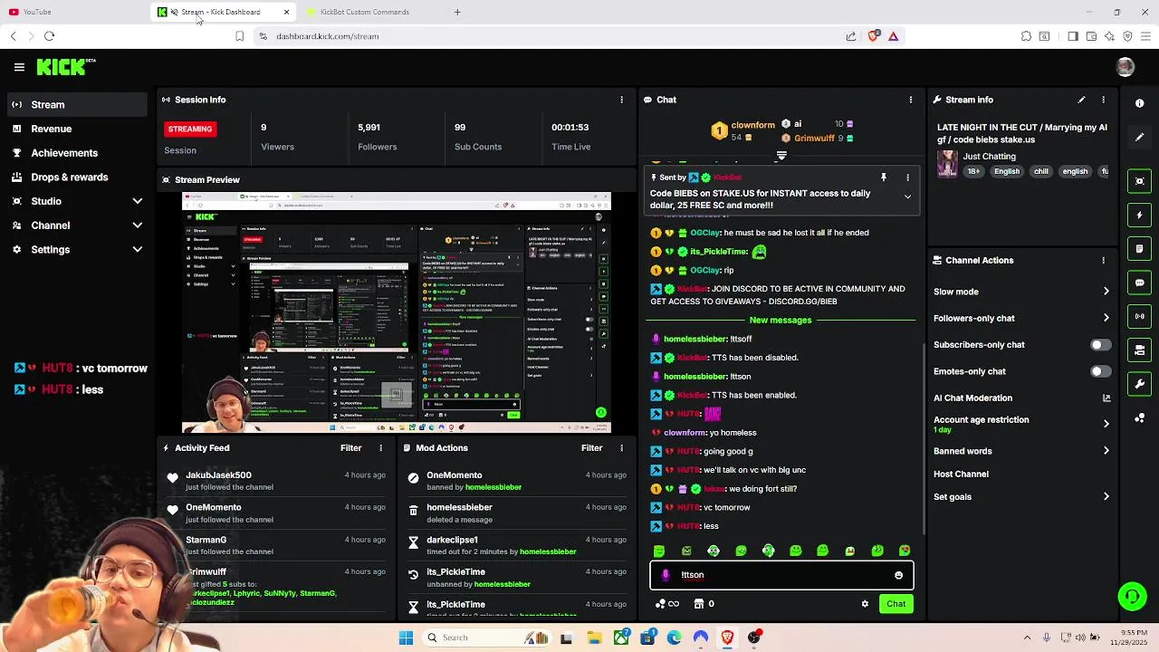This screenshot has width=1159, height=652.
Task: Select Stream in the sidebar
Action: tap(77, 105)
